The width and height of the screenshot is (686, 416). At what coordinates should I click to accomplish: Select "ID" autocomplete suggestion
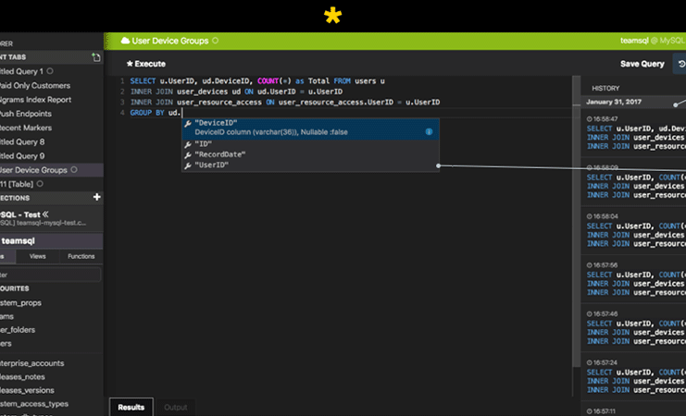311,144
